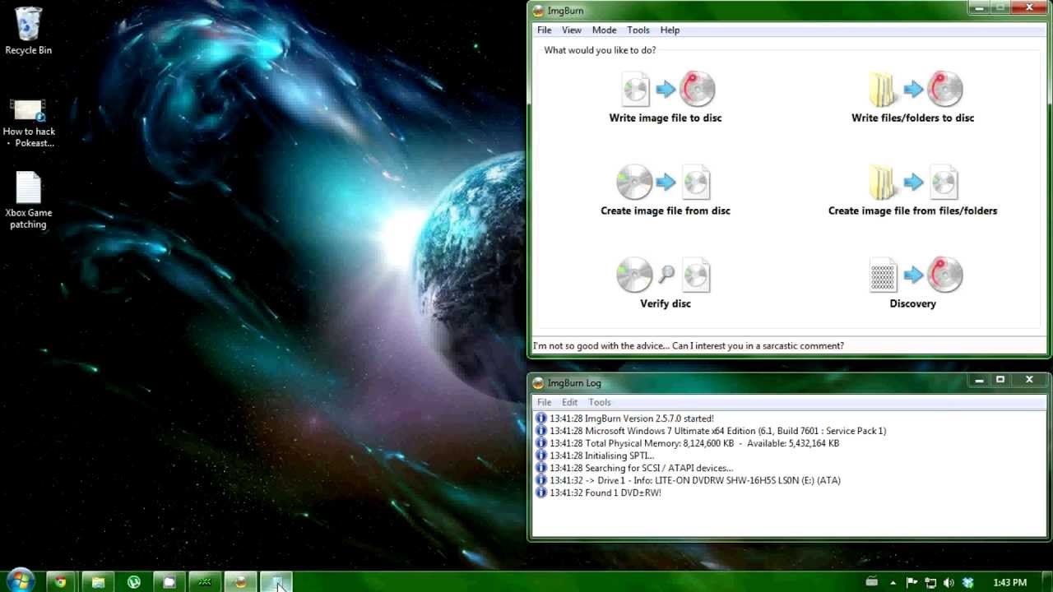This screenshot has height=592, width=1053.
Task: Open the Help menu in ImgBurn
Action: point(670,30)
